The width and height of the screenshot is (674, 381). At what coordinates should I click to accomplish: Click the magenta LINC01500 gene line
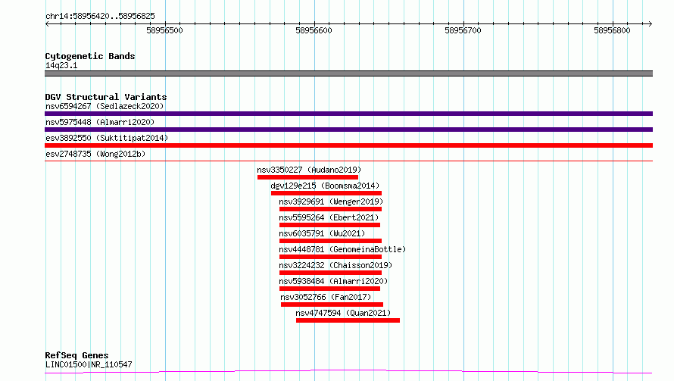[348, 371]
